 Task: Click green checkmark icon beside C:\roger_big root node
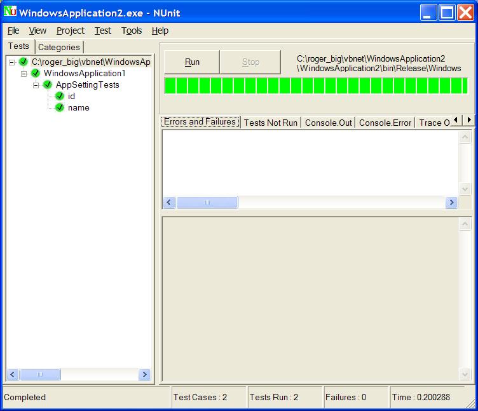point(23,62)
